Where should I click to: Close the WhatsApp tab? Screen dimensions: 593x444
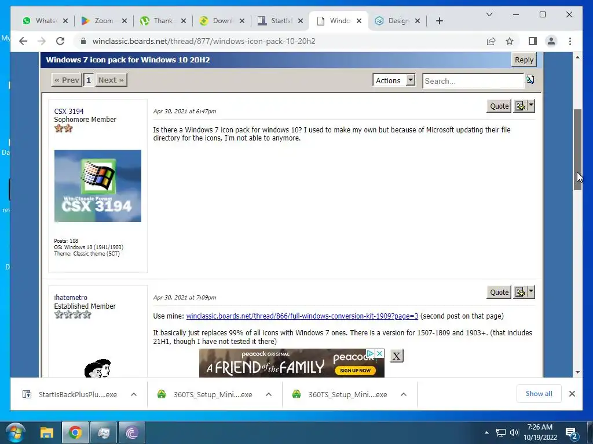pos(65,21)
